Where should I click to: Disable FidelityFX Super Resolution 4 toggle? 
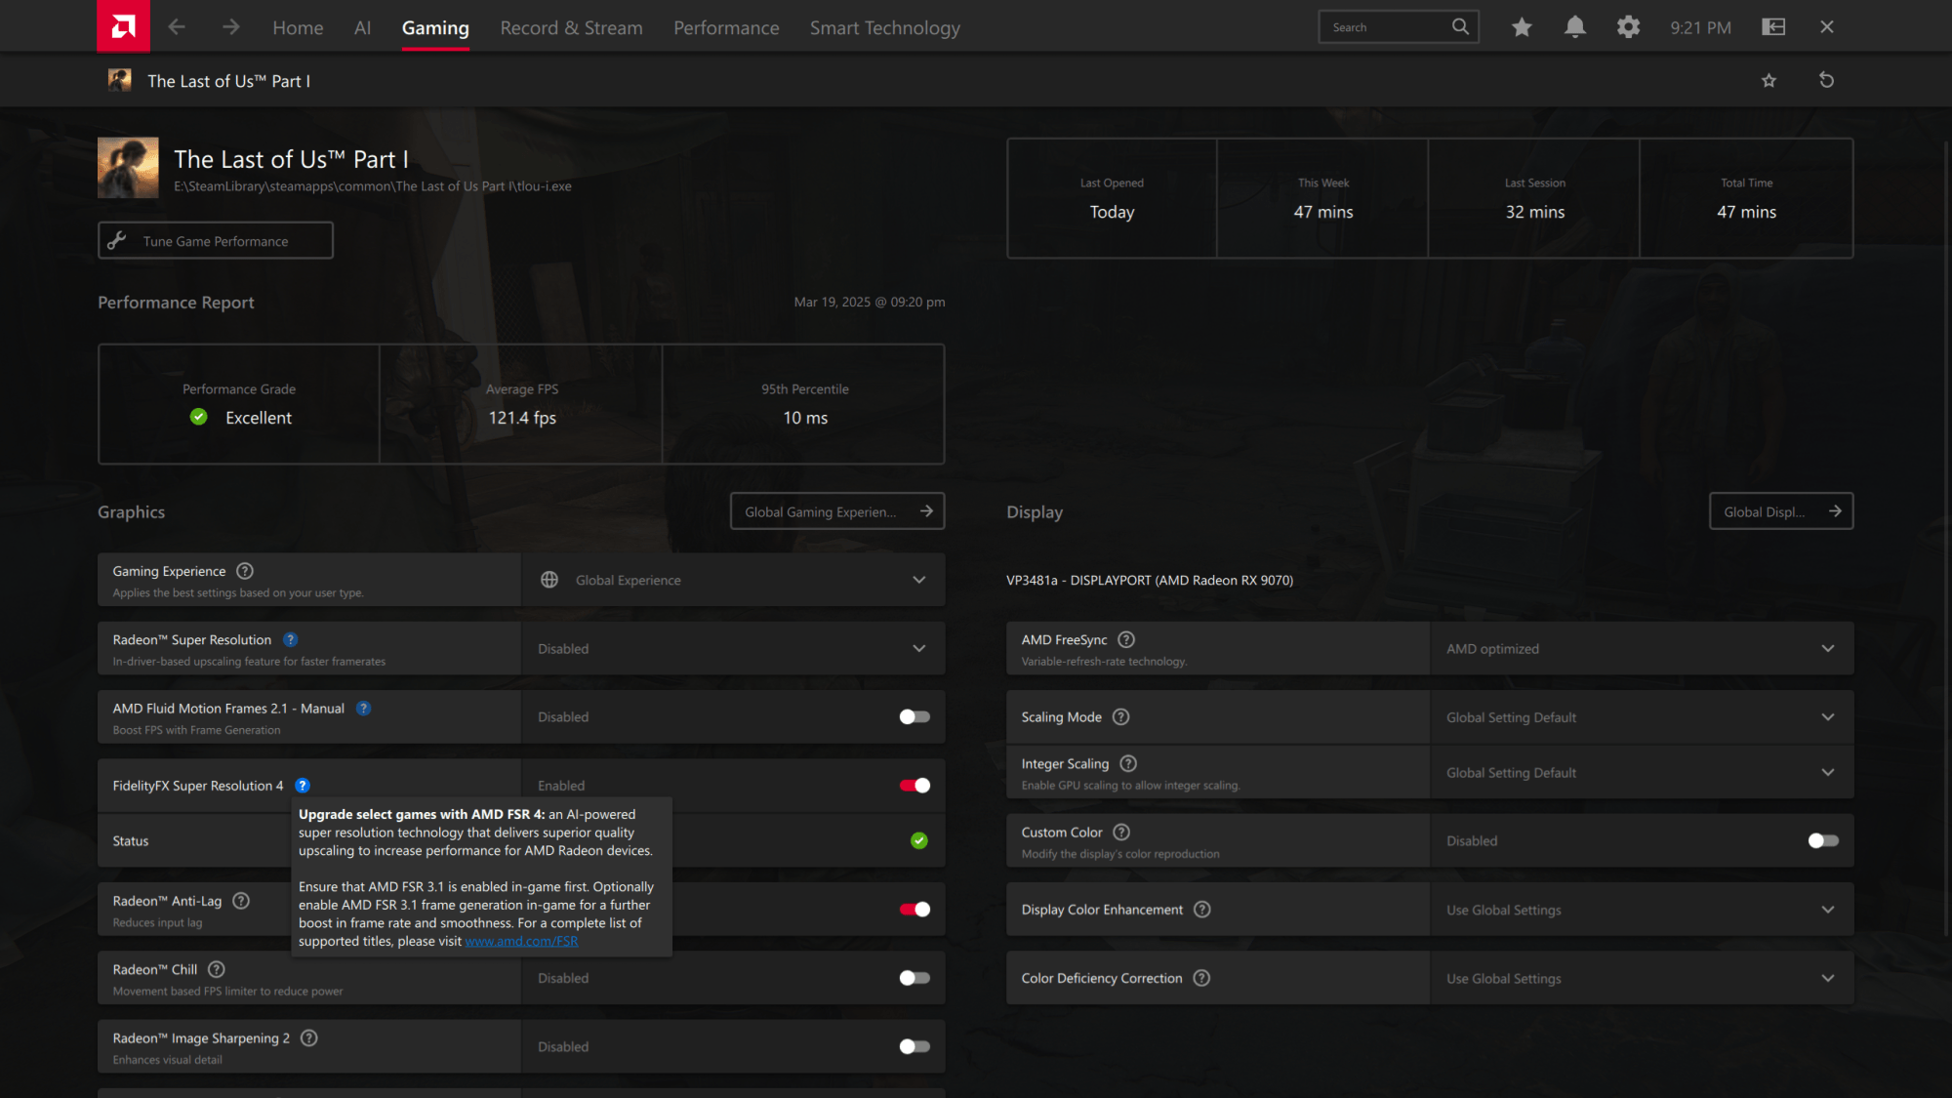(915, 786)
